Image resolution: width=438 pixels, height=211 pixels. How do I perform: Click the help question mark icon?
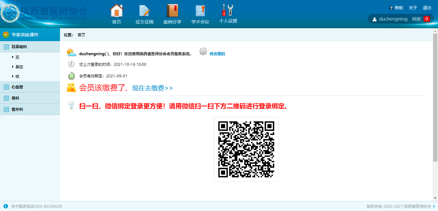coord(391,8)
